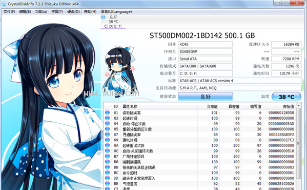Viewport: 307px width, 190px height.
Task: Click the status circle for attribute 01
Action: click(107, 112)
